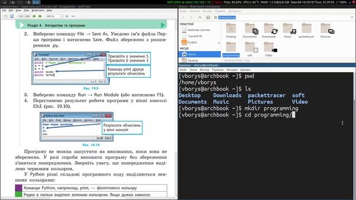The height and width of the screenshot is (200, 356).
Task: Click 'Downloads' in terminal ls output
Action: 228,95
